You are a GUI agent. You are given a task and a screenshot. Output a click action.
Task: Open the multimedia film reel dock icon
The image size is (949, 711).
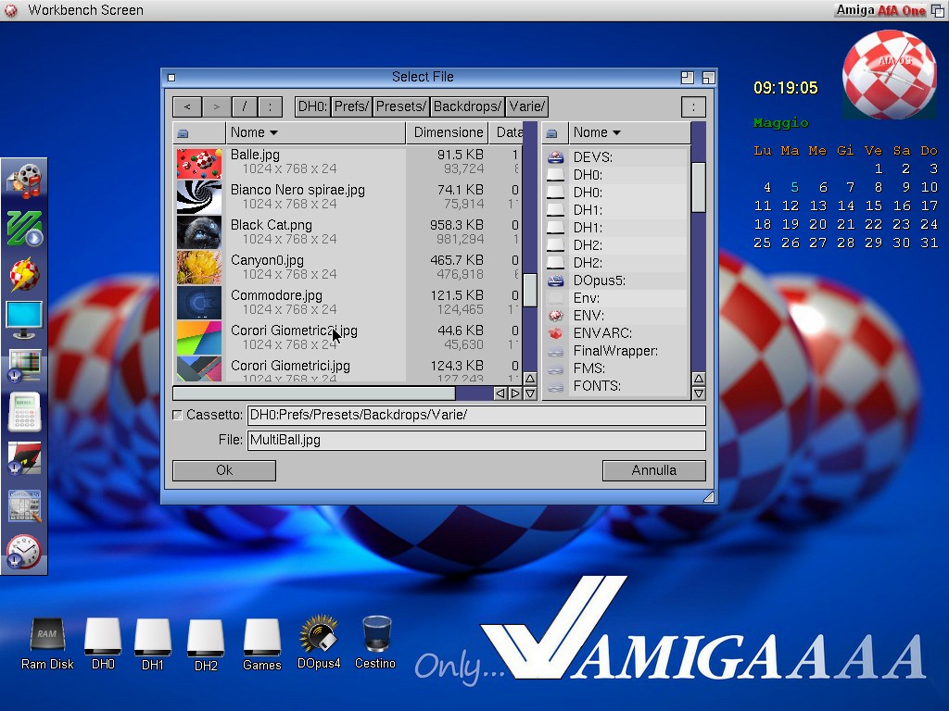[x=24, y=181]
